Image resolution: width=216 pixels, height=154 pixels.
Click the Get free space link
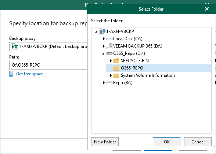pyautogui.click(x=30, y=74)
